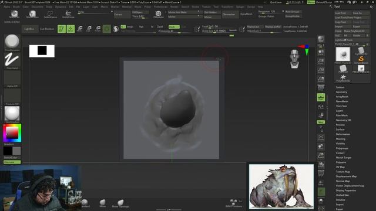
Task: Click the QuickSave button
Action: 276,2
